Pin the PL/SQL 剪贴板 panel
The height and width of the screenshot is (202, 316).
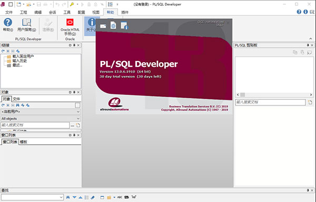tap(308, 45)
